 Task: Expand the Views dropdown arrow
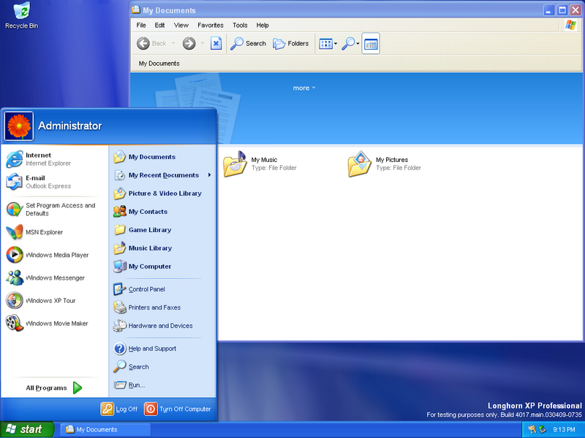(x=336, y=45)
